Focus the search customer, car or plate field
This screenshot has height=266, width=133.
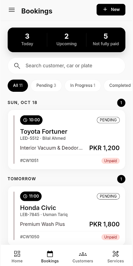click(66, 66)
